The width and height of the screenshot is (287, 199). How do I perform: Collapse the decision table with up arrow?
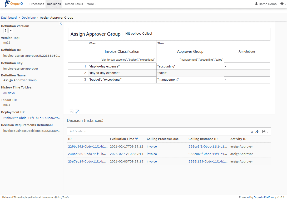pyautogui.click(x=71, y=112)
